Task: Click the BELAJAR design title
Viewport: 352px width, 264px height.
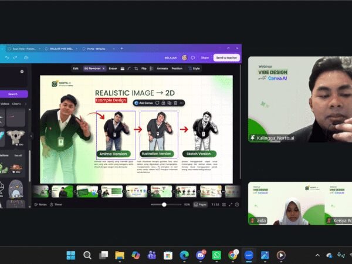Action: 171,58
